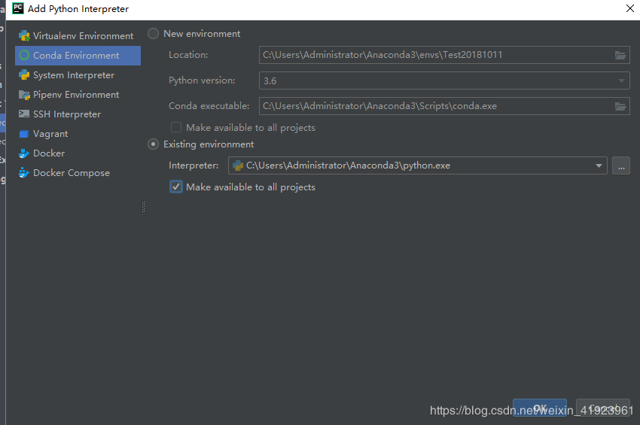Click the Docker whale icon

coord(24,153)
